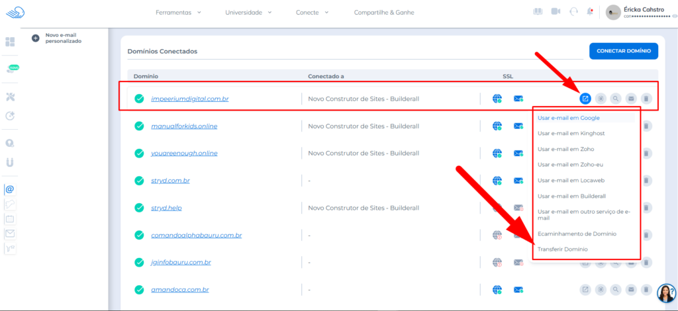Select 'Usar e-mail em Zoho' option
The height and width of the screenshot is (311, 678).
565,149
